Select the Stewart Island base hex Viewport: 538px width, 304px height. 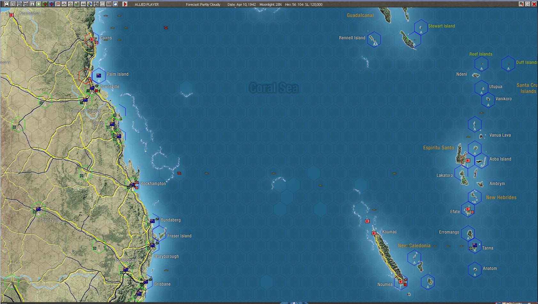click(421, 27)
